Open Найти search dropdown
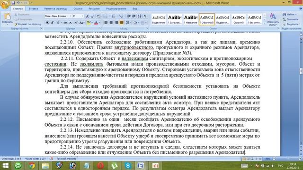This screenshot has width=303, height=170. (290, 15)
